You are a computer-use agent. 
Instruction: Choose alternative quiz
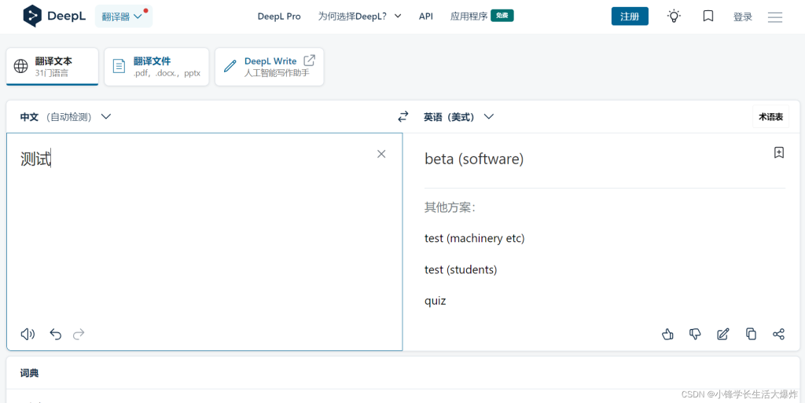436,301
